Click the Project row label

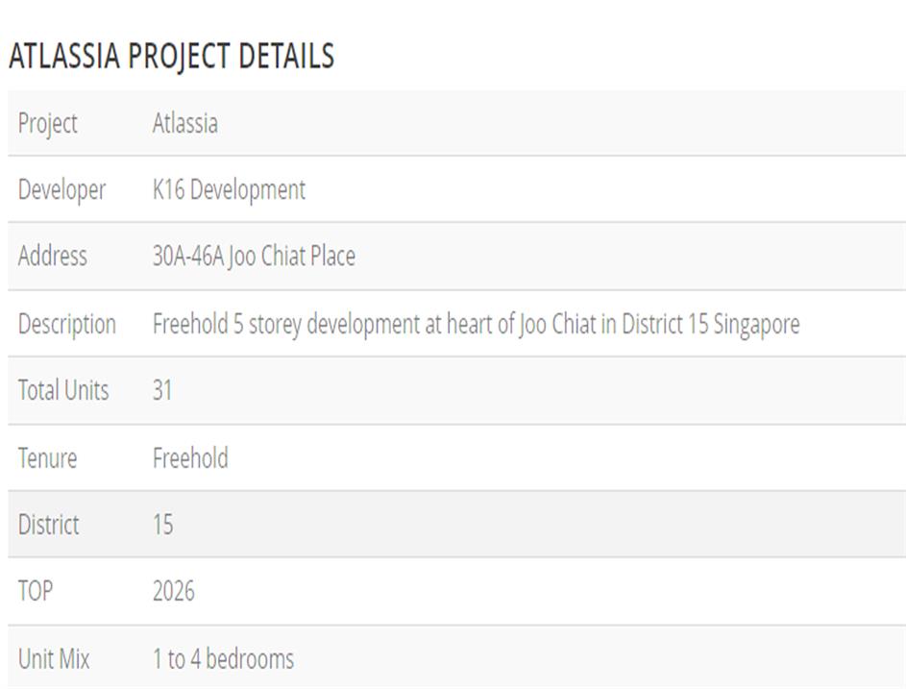pos(47,123)
